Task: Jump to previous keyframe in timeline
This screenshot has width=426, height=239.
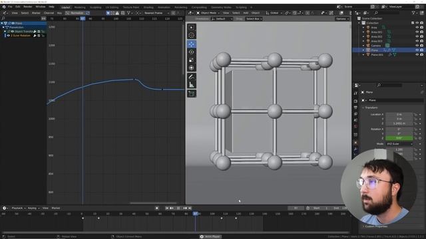Action: tap(172, 208)
